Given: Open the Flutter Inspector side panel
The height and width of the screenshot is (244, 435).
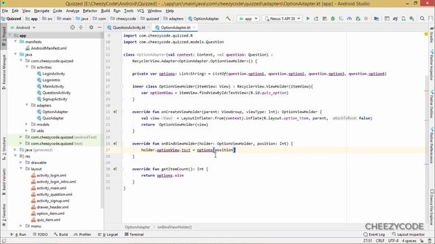Looking at the screenshot, I should [432, 65].
